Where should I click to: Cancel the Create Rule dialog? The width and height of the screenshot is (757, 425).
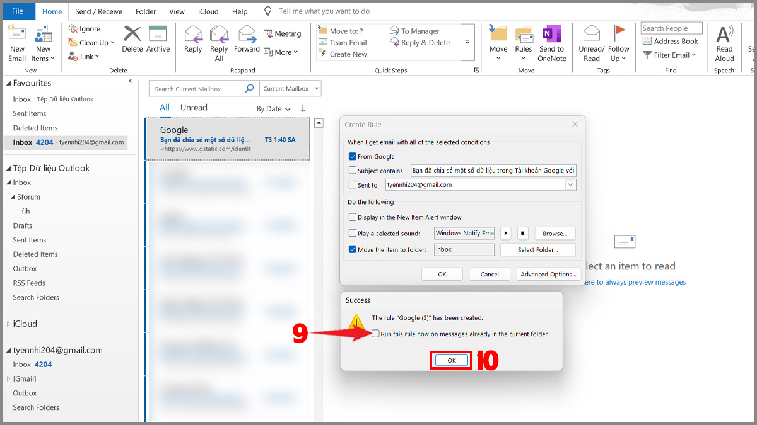(x=490, y=274)
